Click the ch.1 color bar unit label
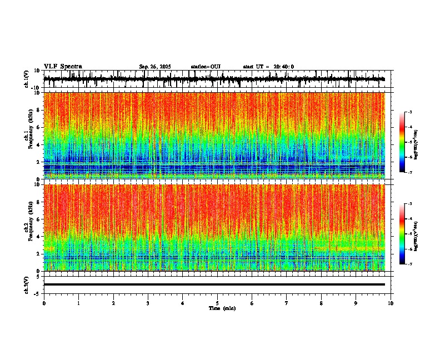Screen dimensions: 440x340 pos(416,145)
